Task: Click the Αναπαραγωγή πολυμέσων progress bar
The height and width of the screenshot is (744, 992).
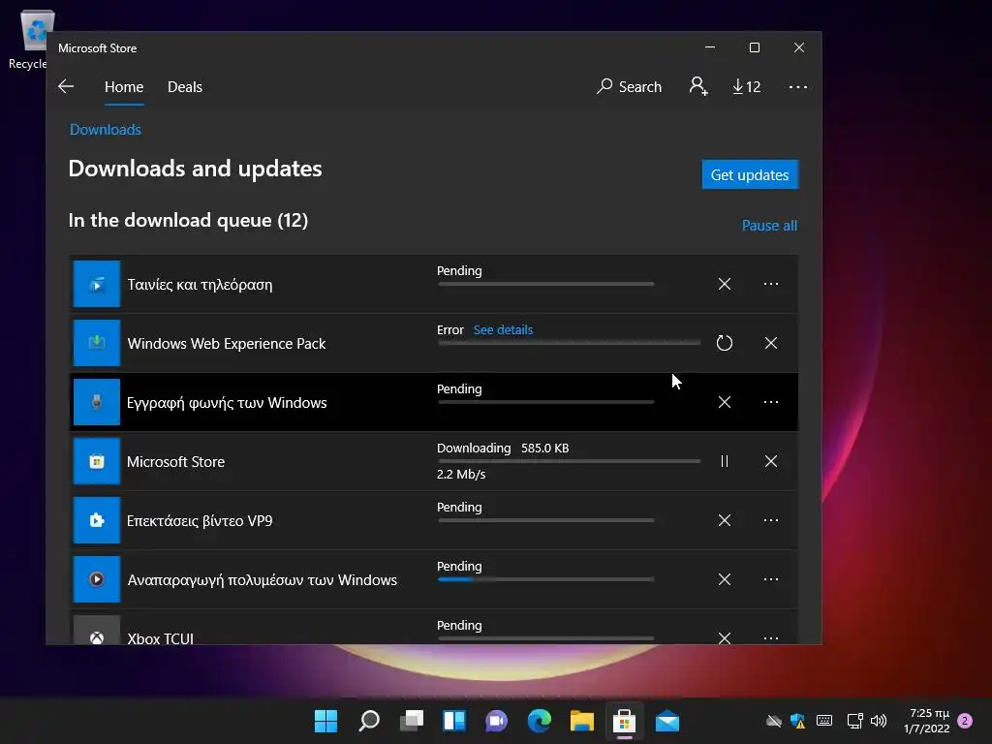Action: tap(546, 579)
